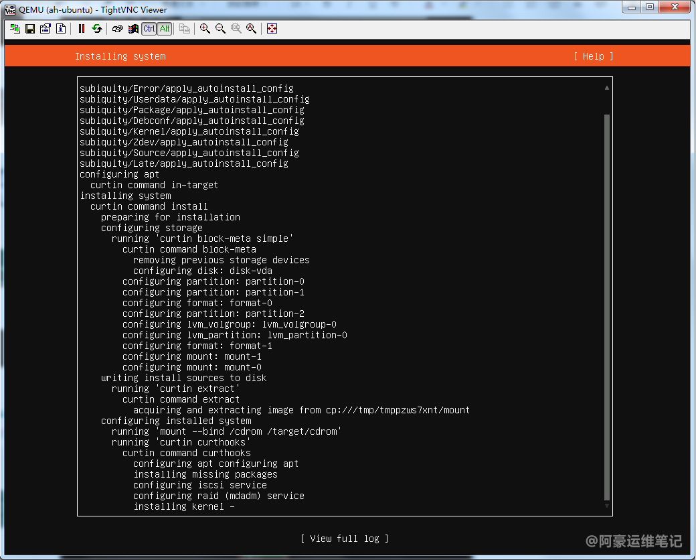Reset zoom to 100 percent
This screenshot has height=560, width=696.
[x=236, y=29]
